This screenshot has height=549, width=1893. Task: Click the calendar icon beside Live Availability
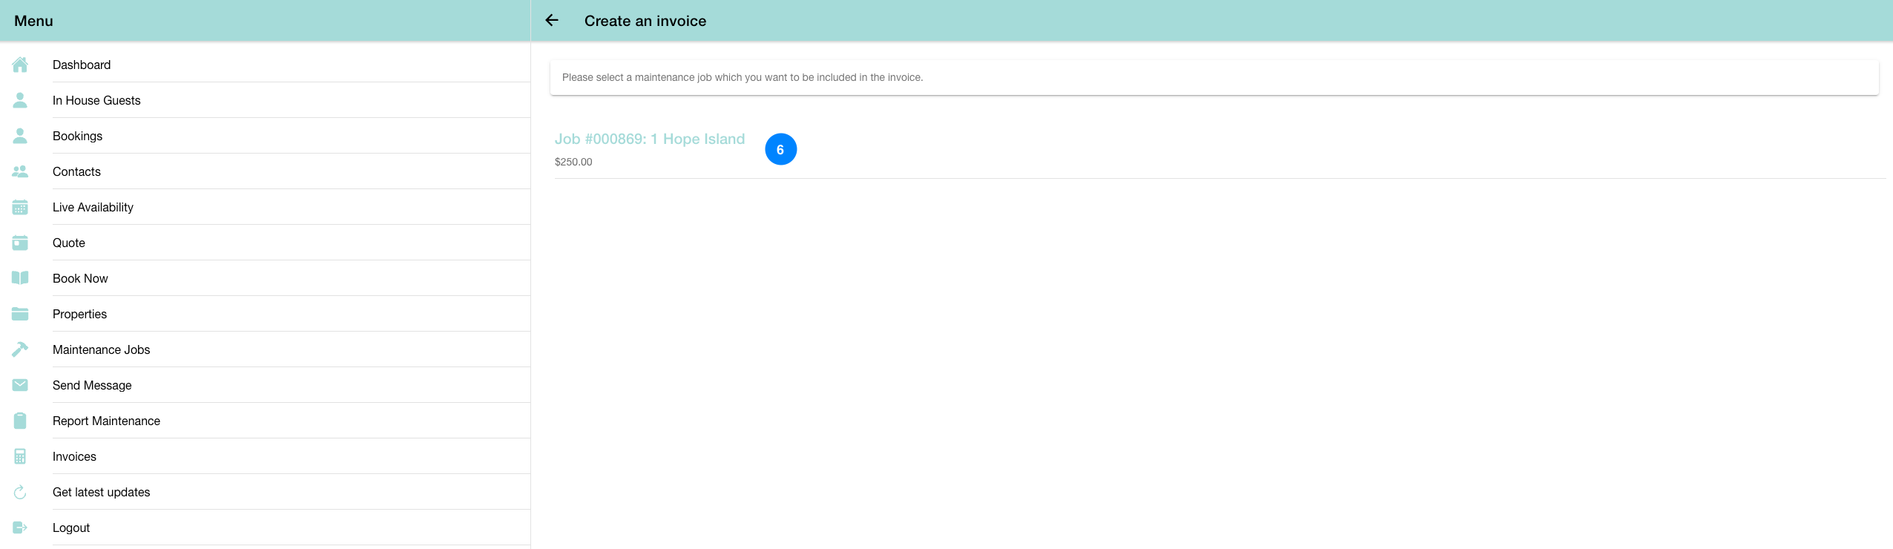[x=20, y=208]
